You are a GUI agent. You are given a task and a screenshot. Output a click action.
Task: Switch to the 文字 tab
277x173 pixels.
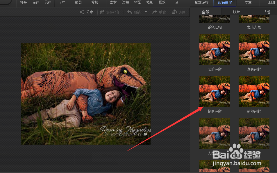(248, 3)
